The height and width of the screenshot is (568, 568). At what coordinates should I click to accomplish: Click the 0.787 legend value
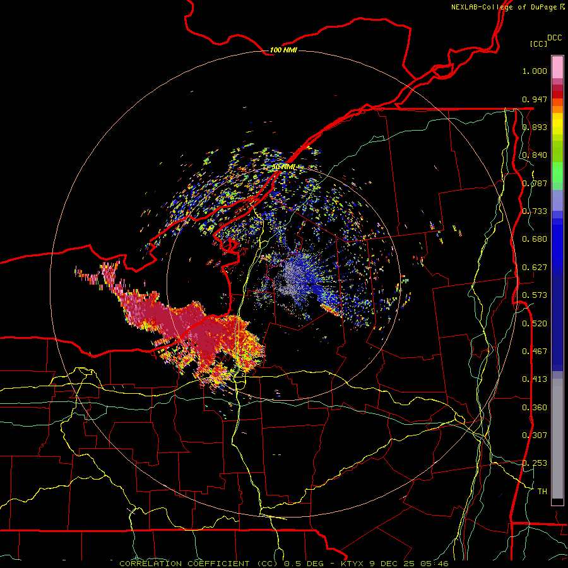click(535, 183)
